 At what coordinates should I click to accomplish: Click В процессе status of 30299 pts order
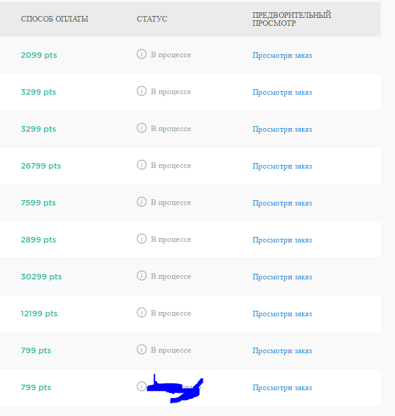click(171, 276)
